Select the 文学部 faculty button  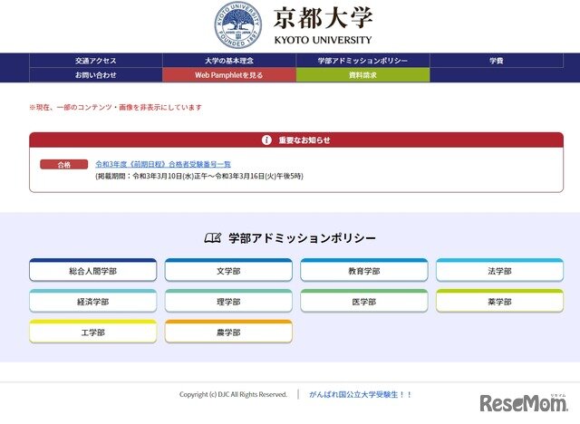tap(228, 270)
